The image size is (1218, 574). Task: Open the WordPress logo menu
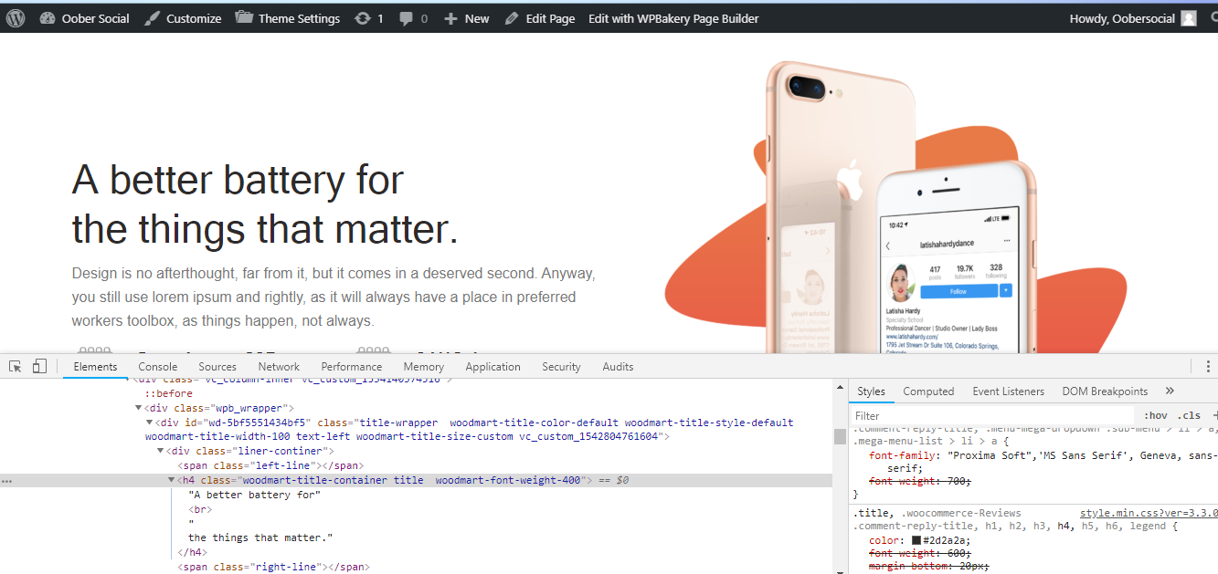[15, 18]
